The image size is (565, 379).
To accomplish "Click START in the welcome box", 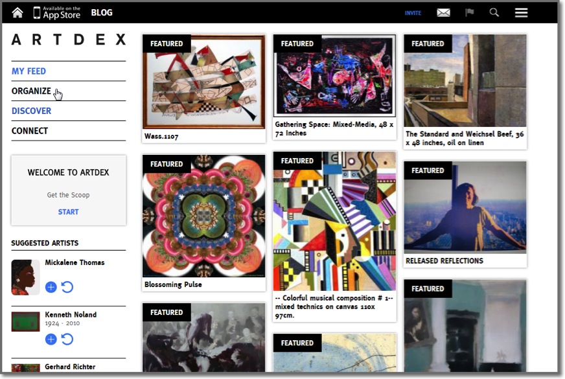I will click(x=69, y=212).
